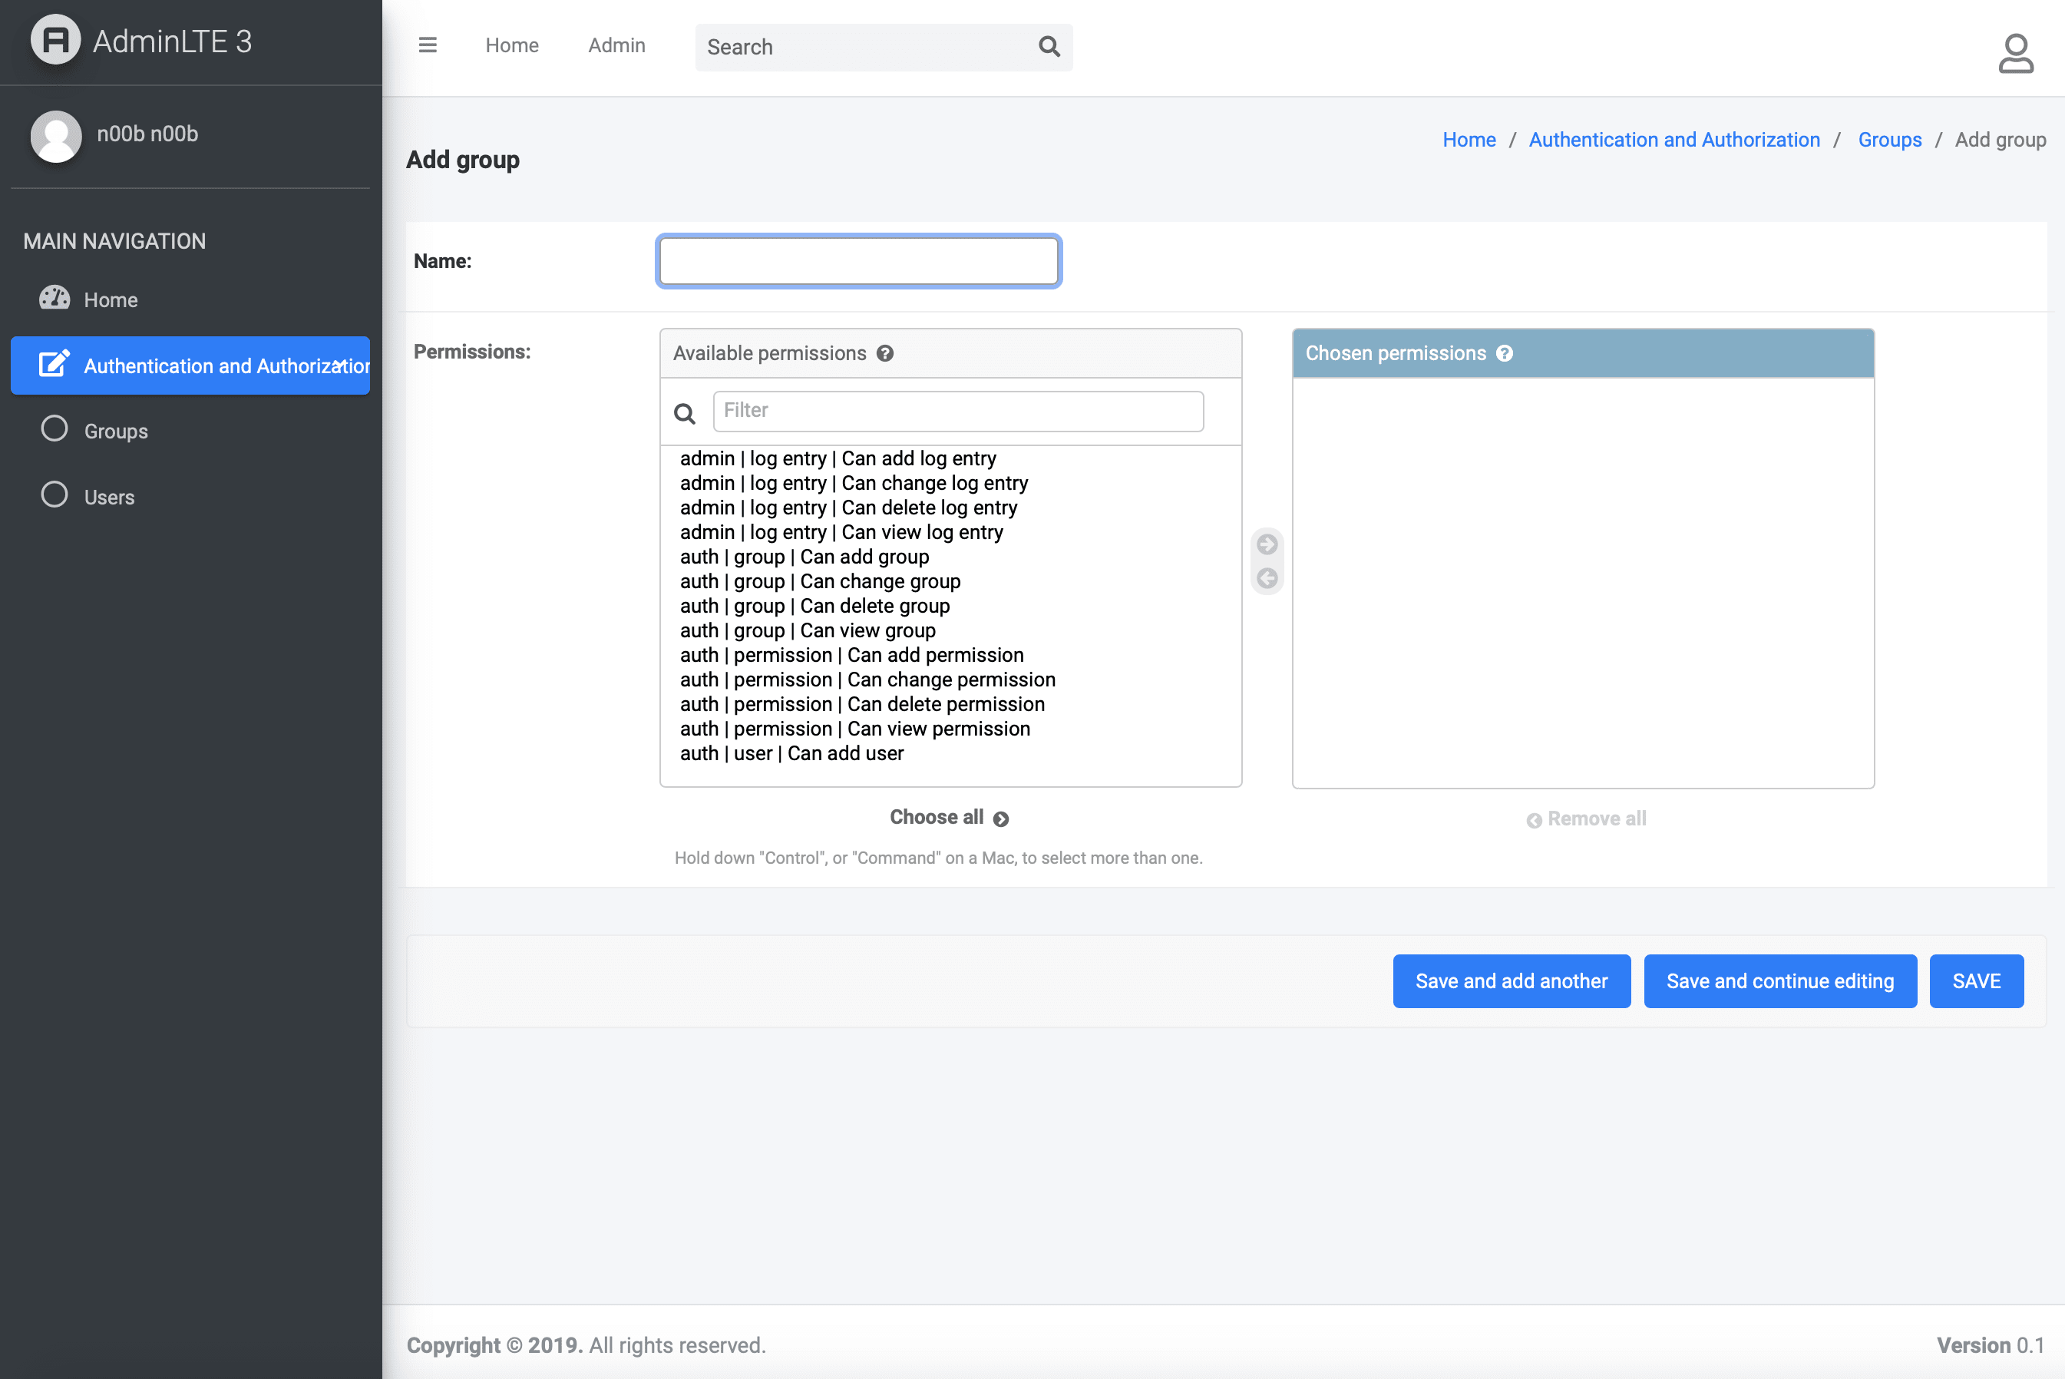Click inside the Name input field
Image resolution: width=2065 pixels, height=1379 pixels.
[858, 260]
